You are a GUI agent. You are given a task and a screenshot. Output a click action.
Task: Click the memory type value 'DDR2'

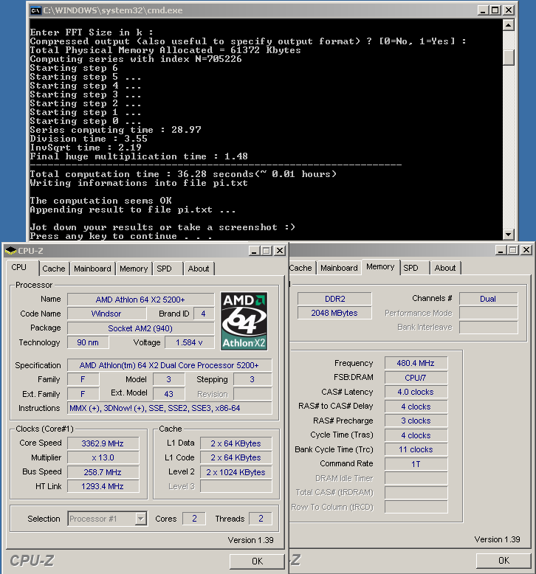click(x=334, y=299)
